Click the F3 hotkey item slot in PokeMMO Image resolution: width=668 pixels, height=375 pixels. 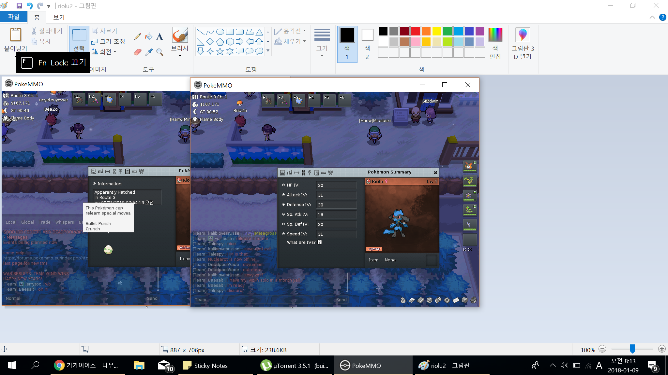(298, 101)
